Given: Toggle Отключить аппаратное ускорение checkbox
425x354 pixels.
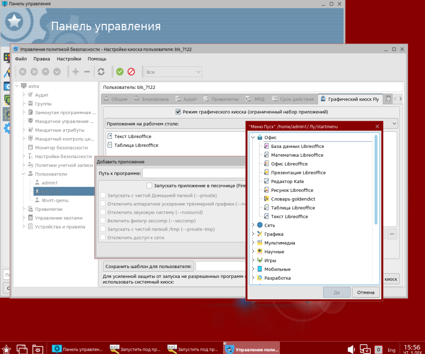Looking at the screenshot, I should (103, 204).
